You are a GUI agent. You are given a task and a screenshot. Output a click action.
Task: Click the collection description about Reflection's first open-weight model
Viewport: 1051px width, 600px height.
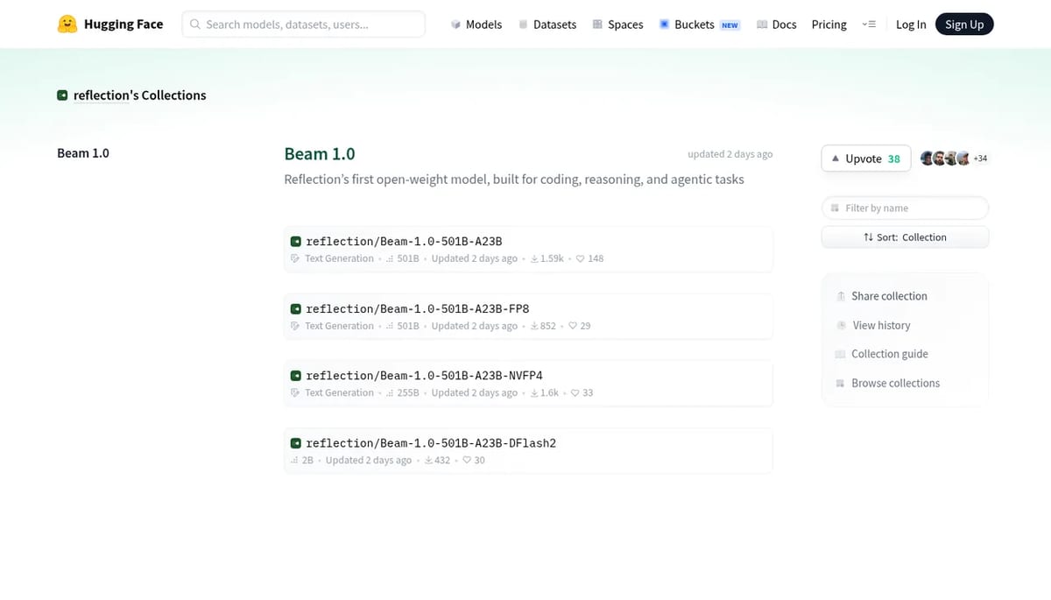coord(514,180)
